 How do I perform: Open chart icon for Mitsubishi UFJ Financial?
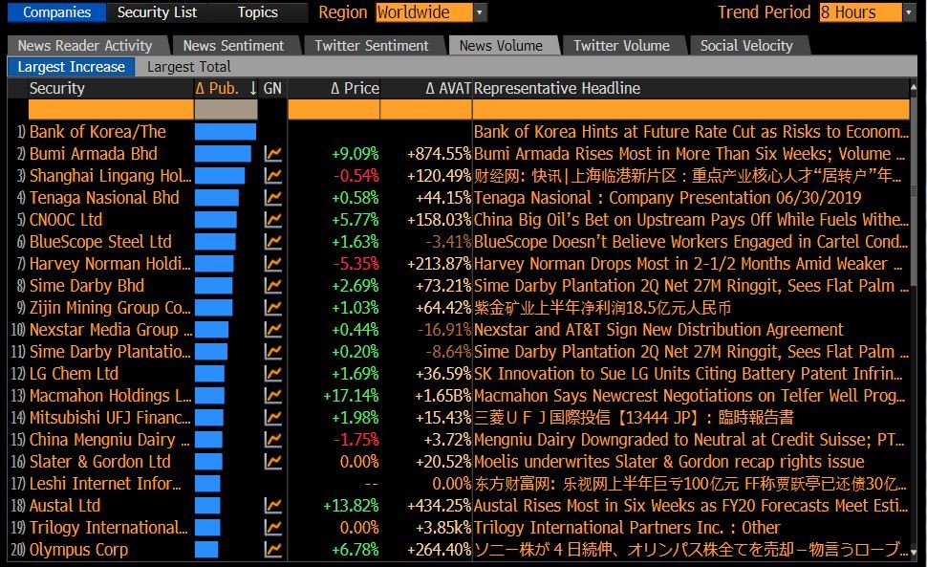272,418
